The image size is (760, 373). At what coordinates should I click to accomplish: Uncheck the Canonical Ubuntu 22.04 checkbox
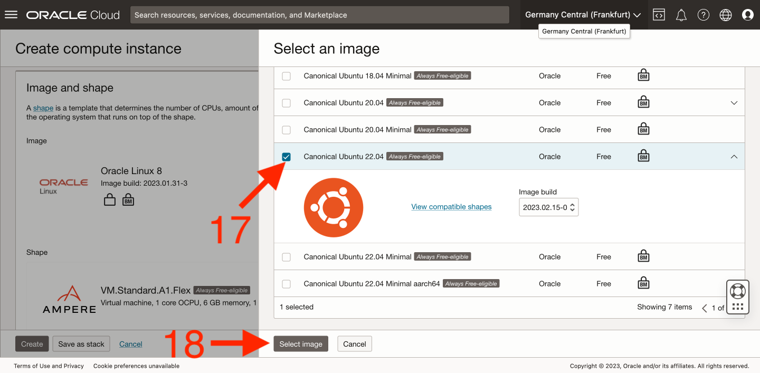287,157
